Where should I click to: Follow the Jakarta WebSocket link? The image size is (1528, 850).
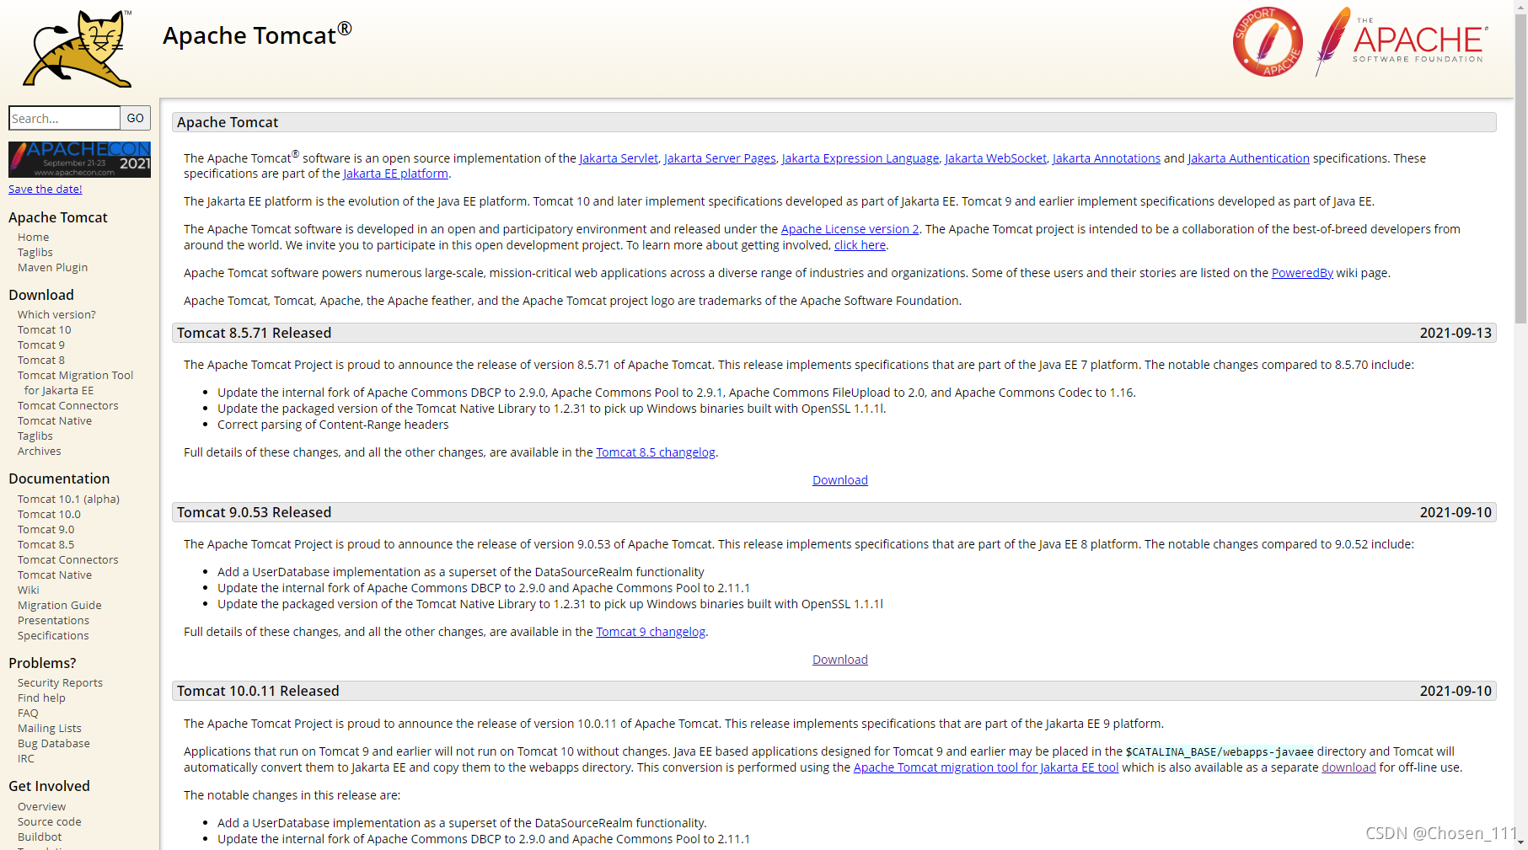995,158
